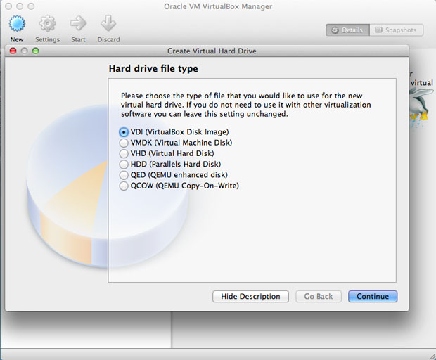Click the Start arrow toolbar icon

click(x=78, y=24)
